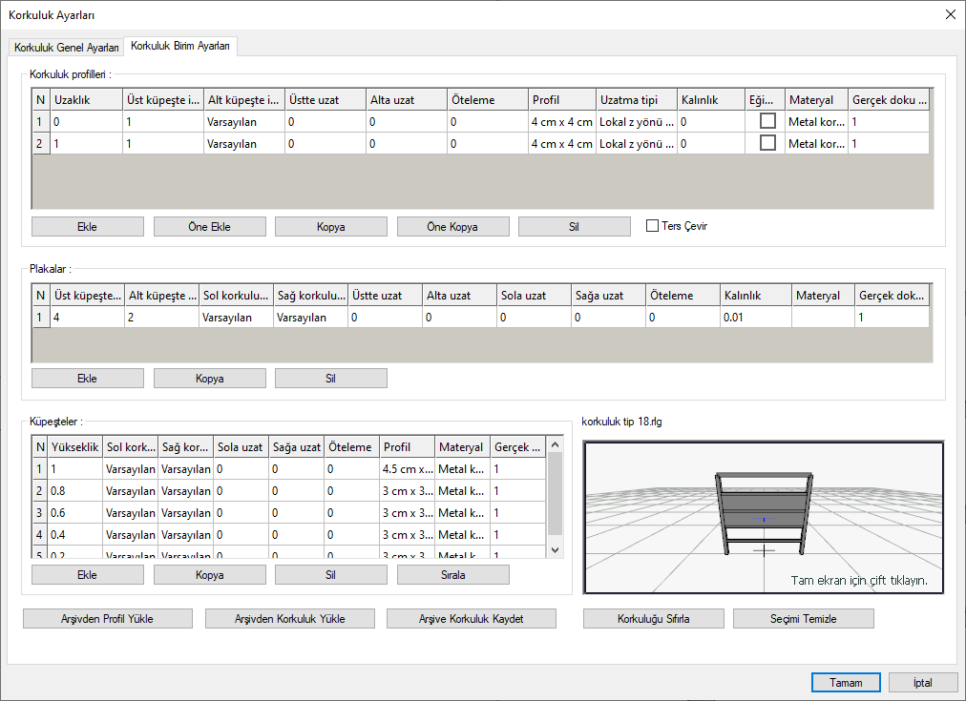Confirm settings with Tamam button

846,683
